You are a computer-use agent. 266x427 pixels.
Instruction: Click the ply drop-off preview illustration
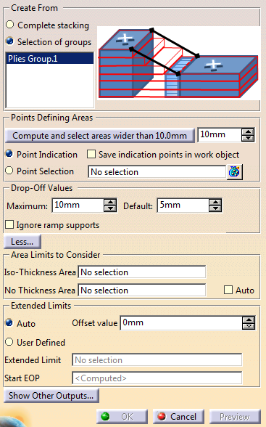pos(178,63)
